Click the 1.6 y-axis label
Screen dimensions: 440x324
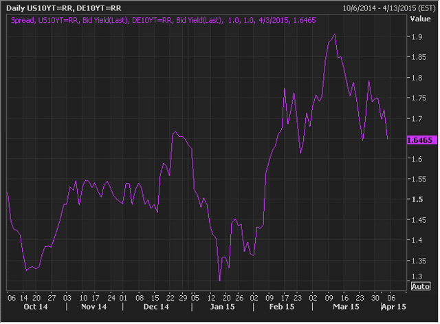coord(418,159)
